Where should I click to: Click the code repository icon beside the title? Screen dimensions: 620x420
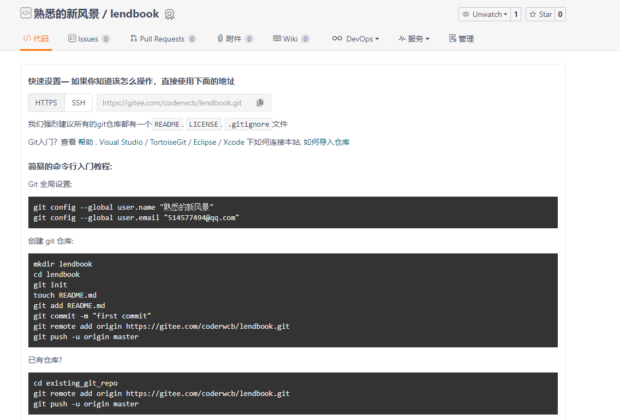tap(26, 13)
